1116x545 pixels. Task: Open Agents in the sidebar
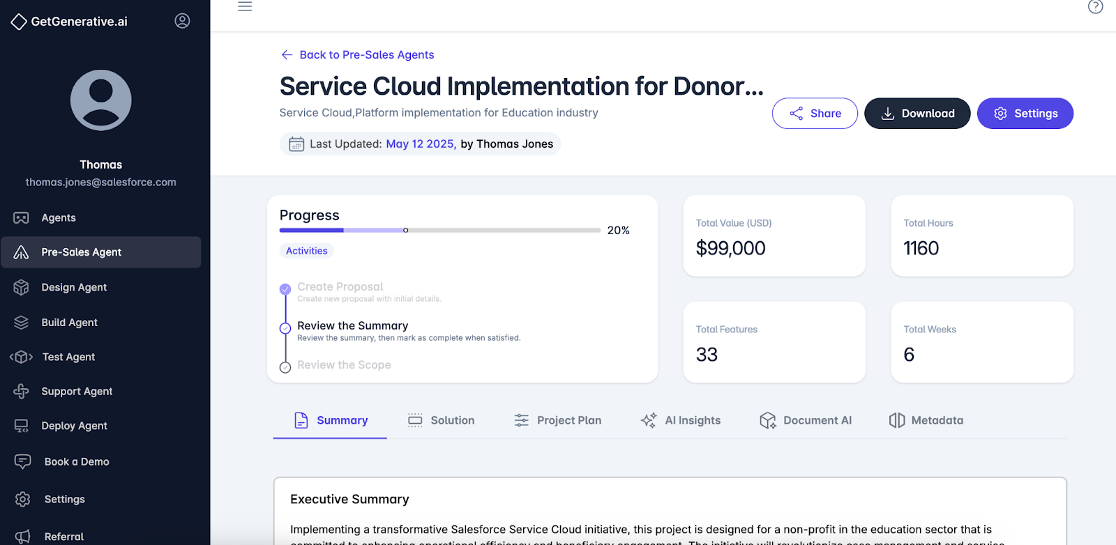[x=101, y=218]
